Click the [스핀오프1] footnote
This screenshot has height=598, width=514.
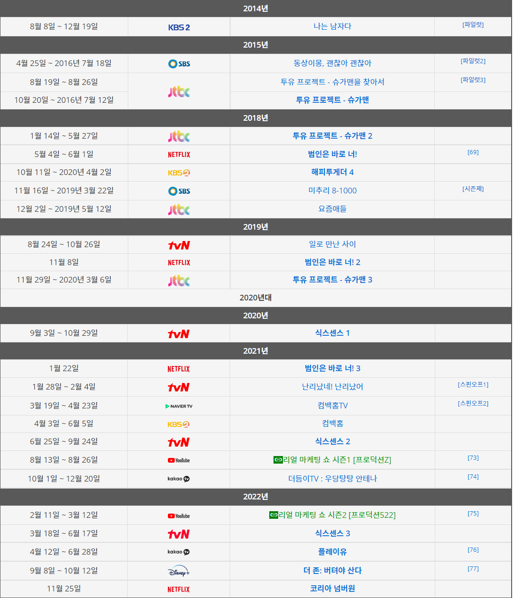point(473,385)
